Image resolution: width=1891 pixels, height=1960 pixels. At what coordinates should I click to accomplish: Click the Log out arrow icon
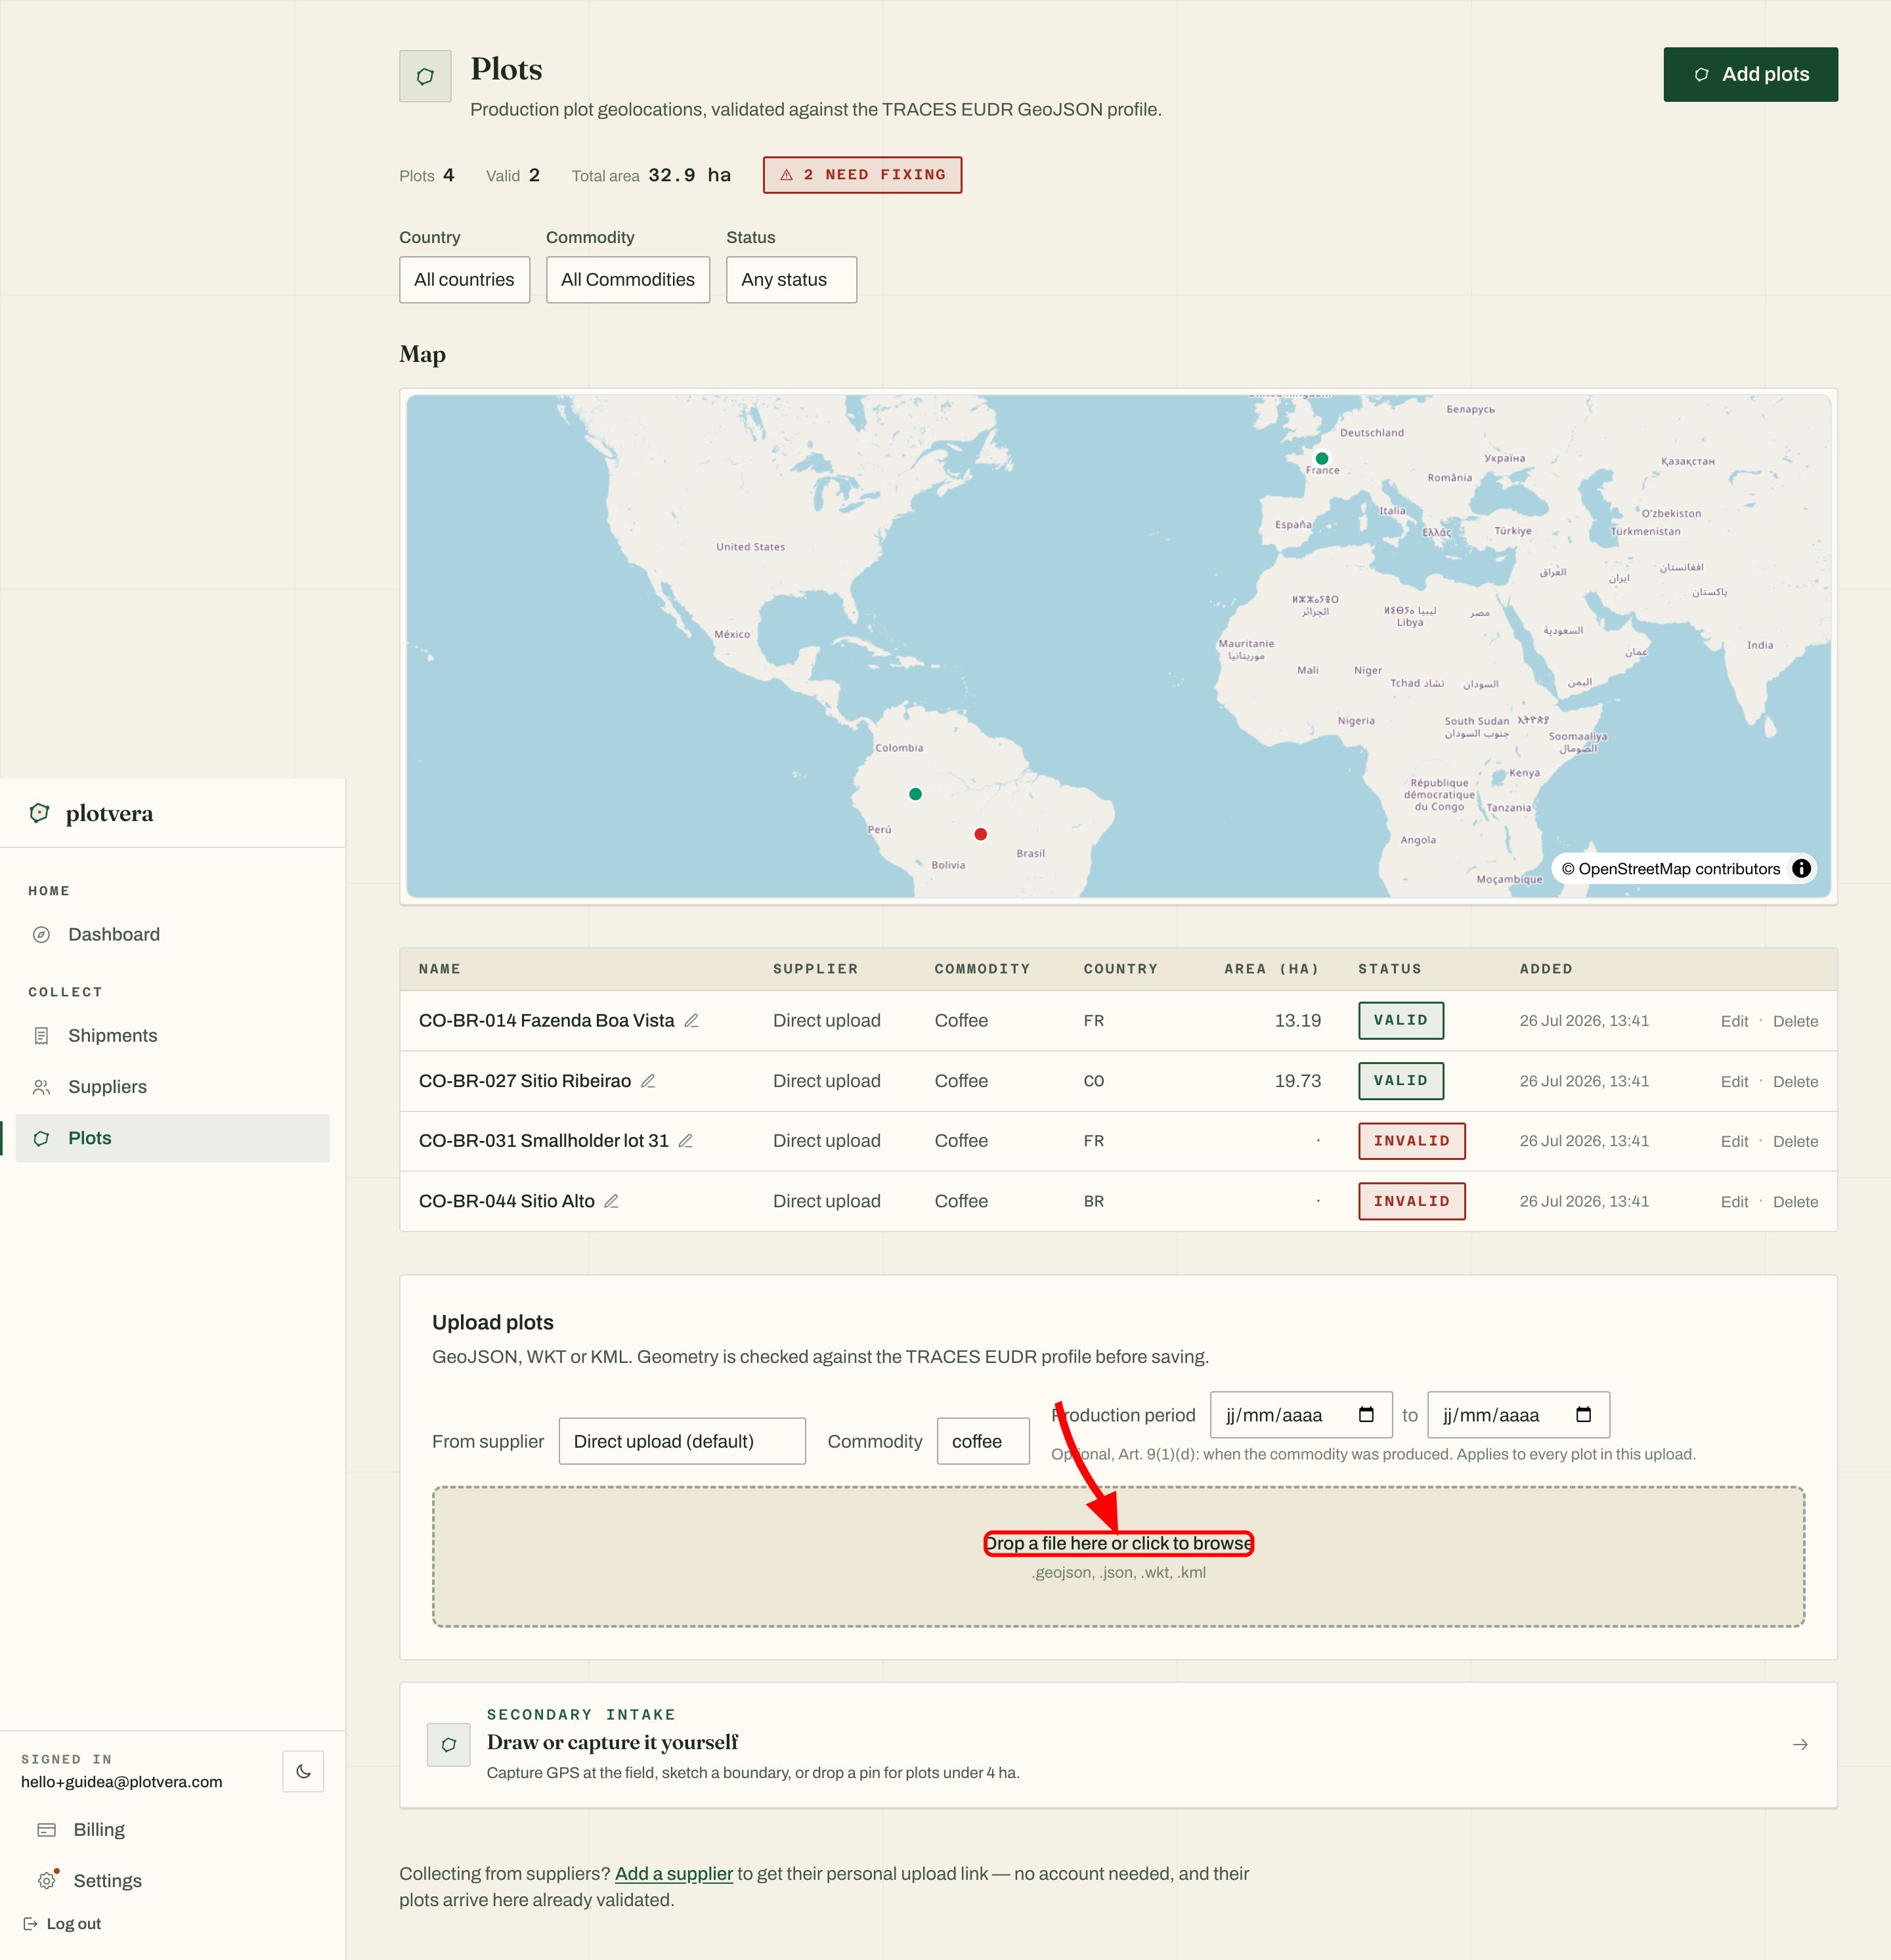coord(30,1924)
